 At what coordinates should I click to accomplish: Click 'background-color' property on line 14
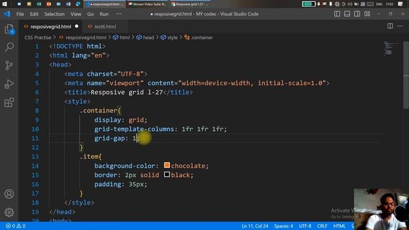click(x=125, y=166)
